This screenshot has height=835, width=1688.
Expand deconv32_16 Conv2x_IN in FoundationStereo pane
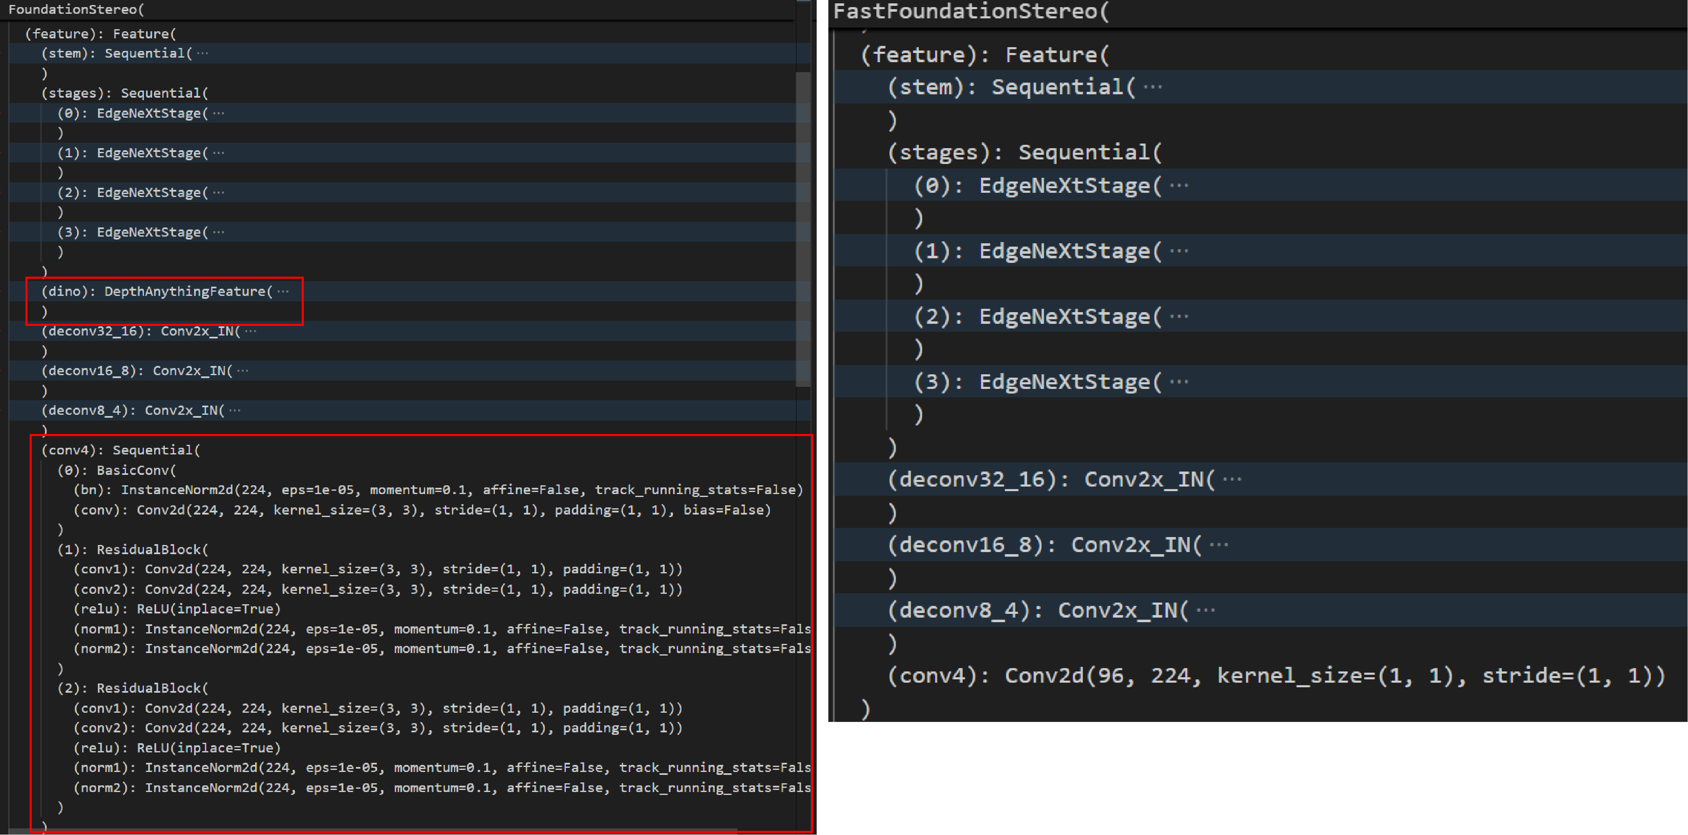tap(251, 331)
